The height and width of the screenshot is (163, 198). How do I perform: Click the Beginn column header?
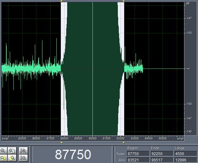(x=133, y=148)
